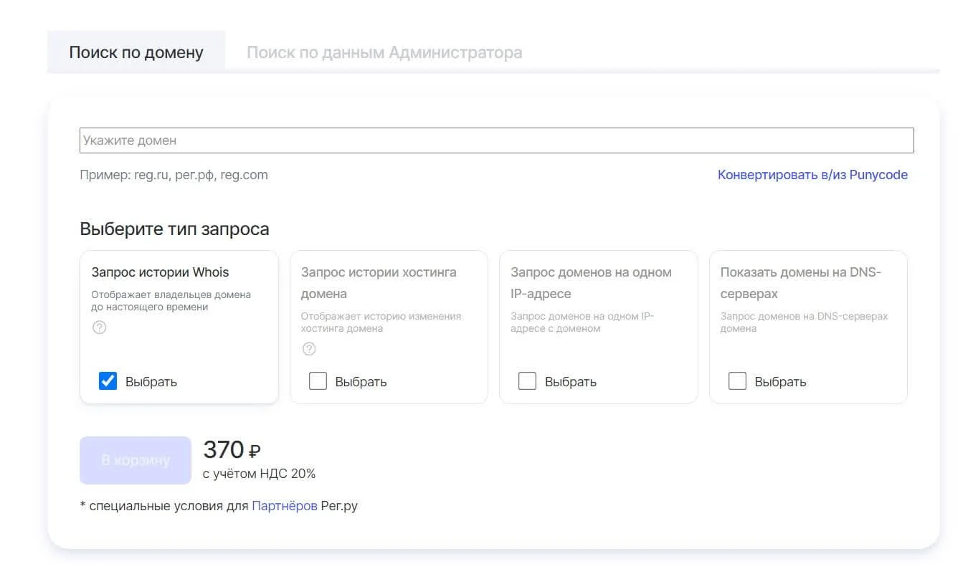Open 'Конвертировать в/из Punycode' link
This screenshot has height=564, width=968.
[812, 175]
